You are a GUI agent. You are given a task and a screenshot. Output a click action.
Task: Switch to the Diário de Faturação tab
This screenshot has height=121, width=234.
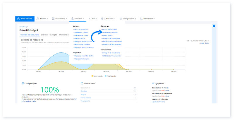[49, 35]
